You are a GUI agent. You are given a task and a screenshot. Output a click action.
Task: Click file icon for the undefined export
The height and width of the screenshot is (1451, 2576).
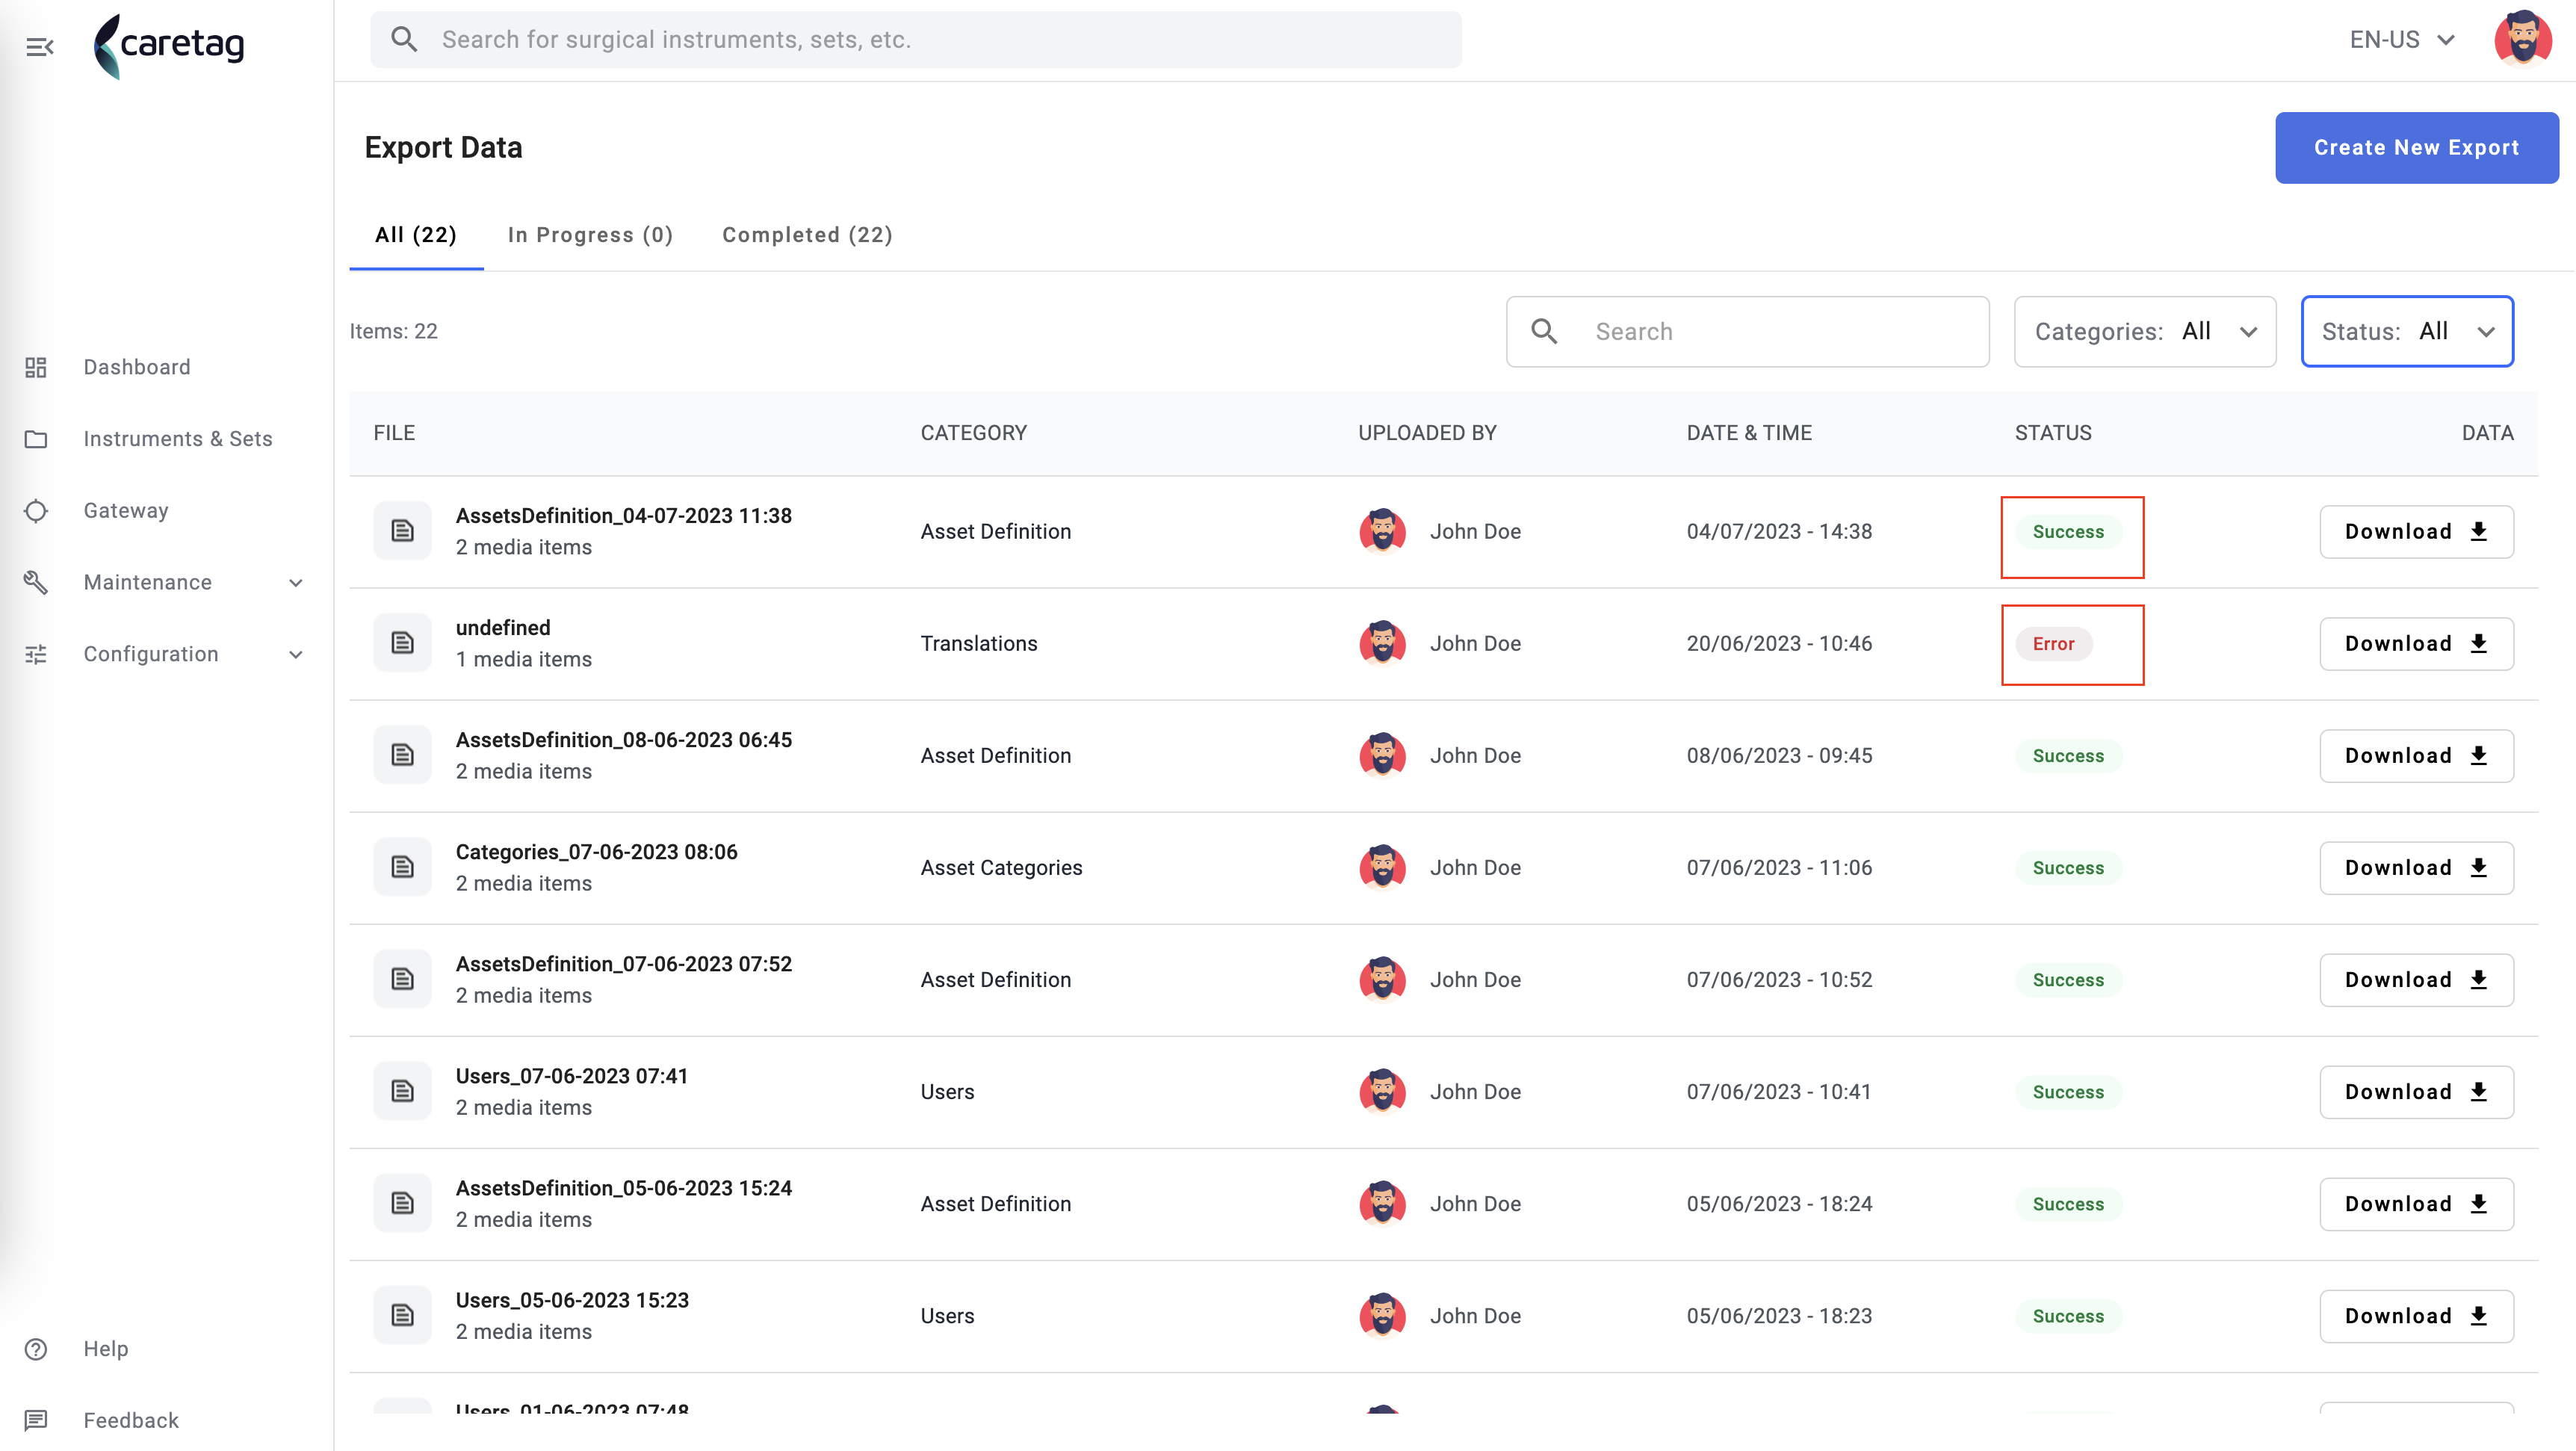pyautogui.click(x=402, y=643)
